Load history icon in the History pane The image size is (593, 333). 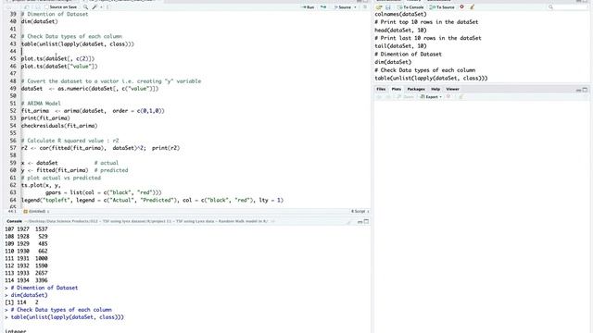(x=379, y=7)
